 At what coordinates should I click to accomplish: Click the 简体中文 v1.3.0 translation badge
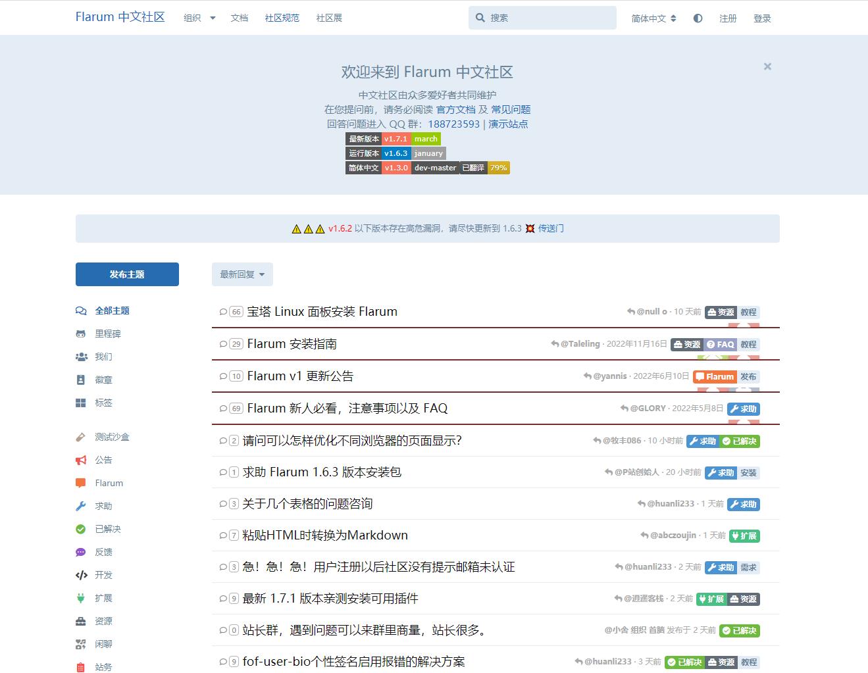pos(428,168)
